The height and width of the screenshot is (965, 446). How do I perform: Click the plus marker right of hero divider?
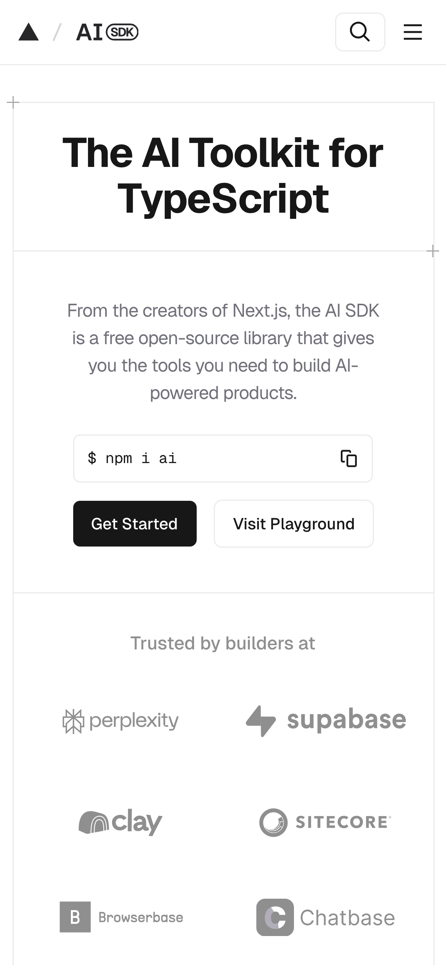(x=433, y=251)
